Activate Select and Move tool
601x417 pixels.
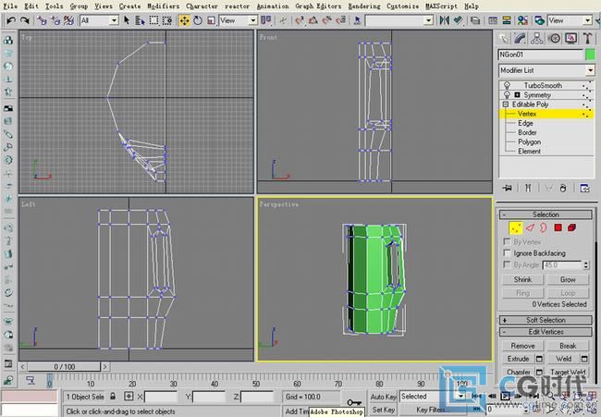[x=184, y=20]
